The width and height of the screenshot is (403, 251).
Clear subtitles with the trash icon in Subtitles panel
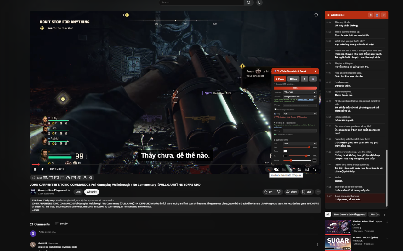tap(371, 15)
